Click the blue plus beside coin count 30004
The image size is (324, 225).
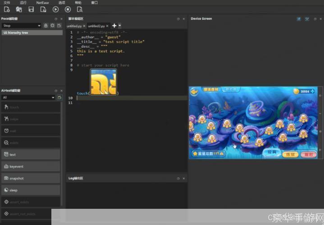coord(312,91)
